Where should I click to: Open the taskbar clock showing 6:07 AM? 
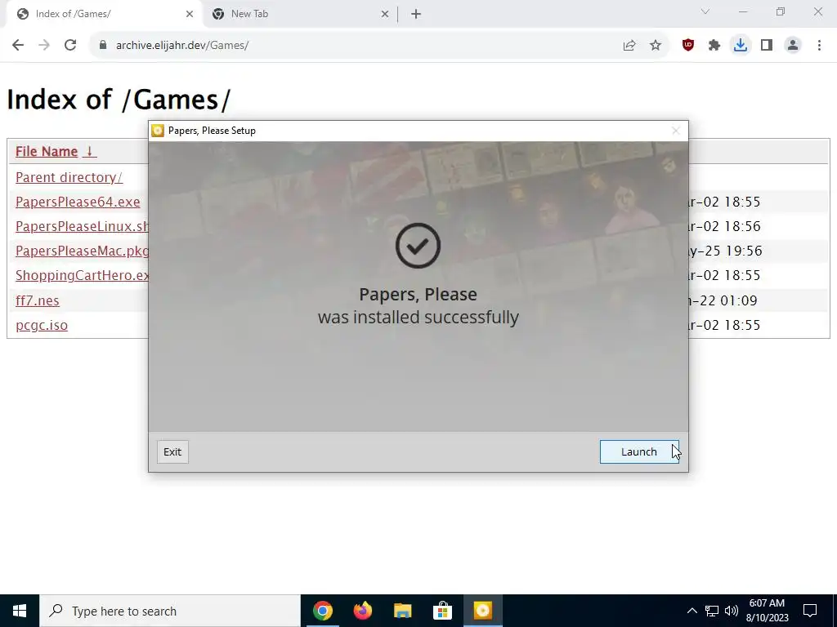[x=767, y=611]
